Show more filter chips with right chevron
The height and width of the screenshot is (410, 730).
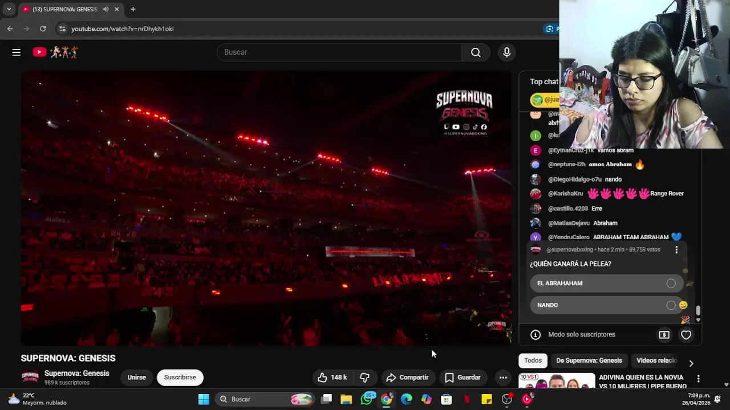[x=691, y=363]
